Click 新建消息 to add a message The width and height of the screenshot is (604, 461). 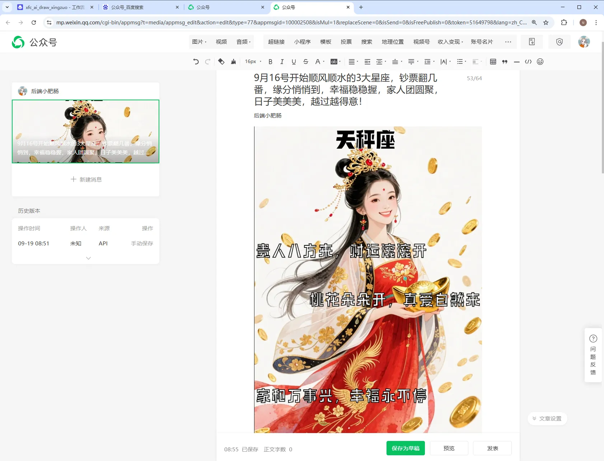(86, 179)
